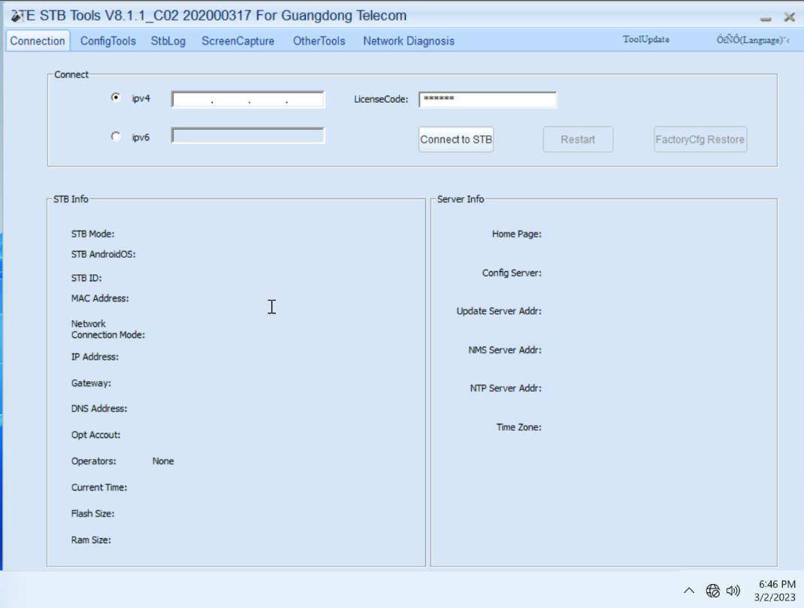The width and height of the screenshot is (804, 608).
Task: Click the LicenseCode password field
Action: 488,99
